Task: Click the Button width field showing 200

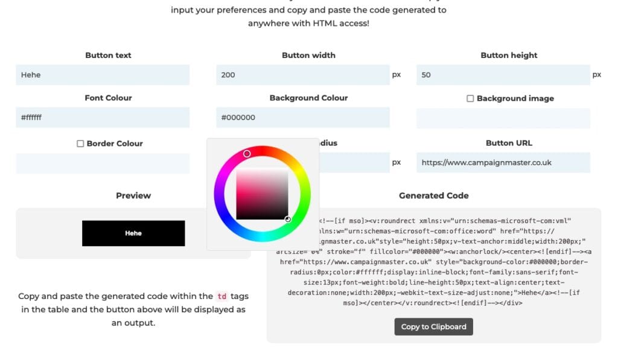Action: pyautogui.click(x=303, y=75)
